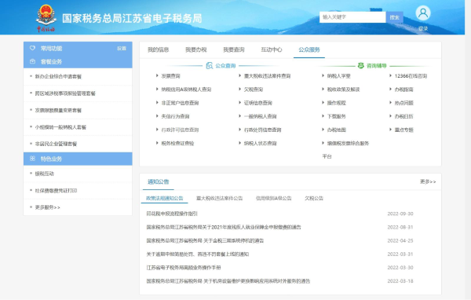Open the 热点问题 link
This screenshot has width=471, height=300.
click(404, 103)
